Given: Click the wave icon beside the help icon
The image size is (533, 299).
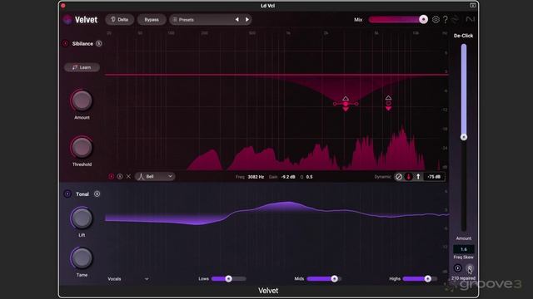Looking at the screenshot, I should coord(456,20).
